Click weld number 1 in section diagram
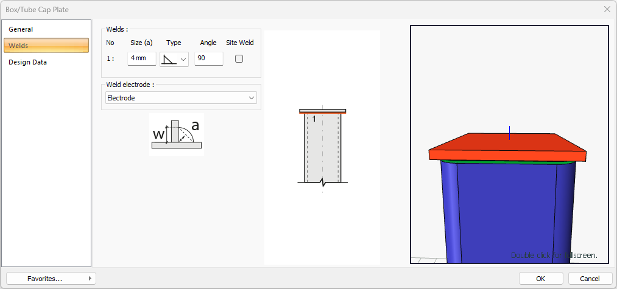Screen dimensions: 617x289 314,119
